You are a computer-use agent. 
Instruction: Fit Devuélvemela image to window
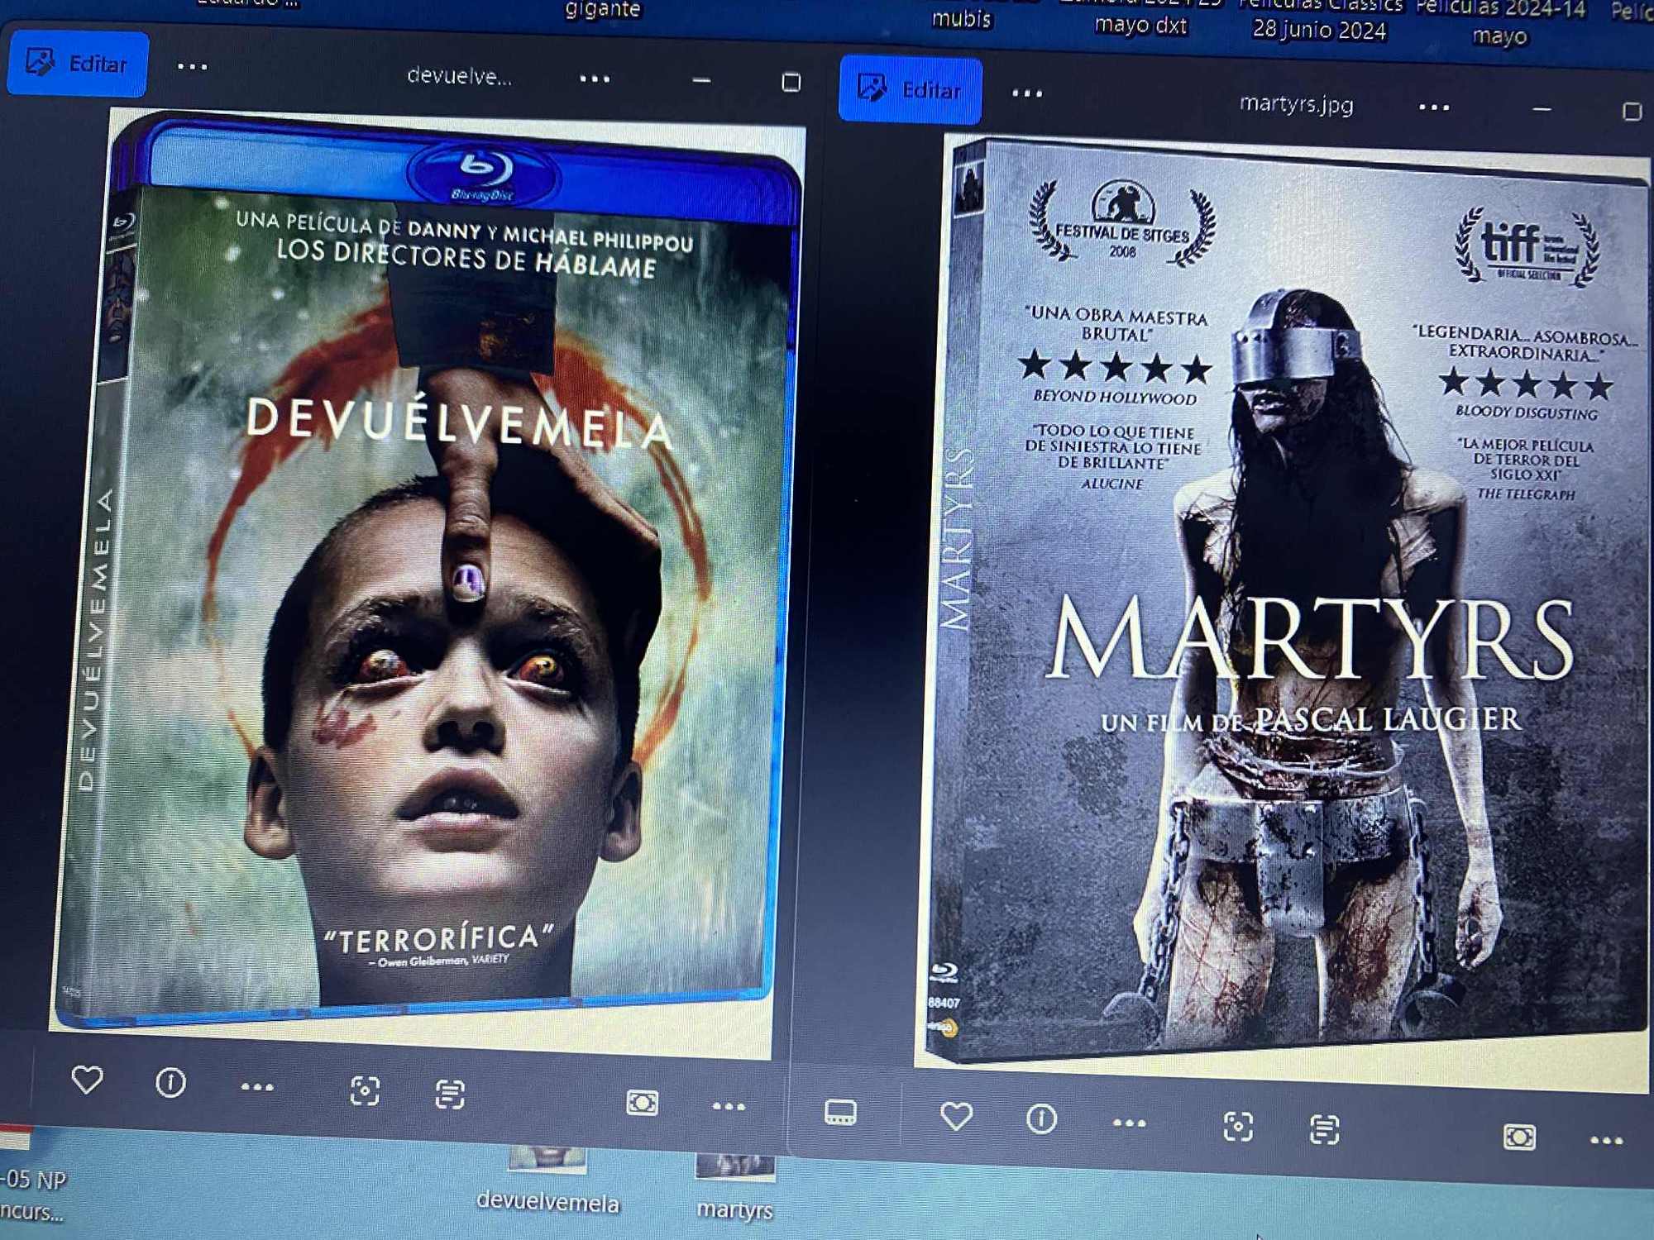pos(642,1103)
